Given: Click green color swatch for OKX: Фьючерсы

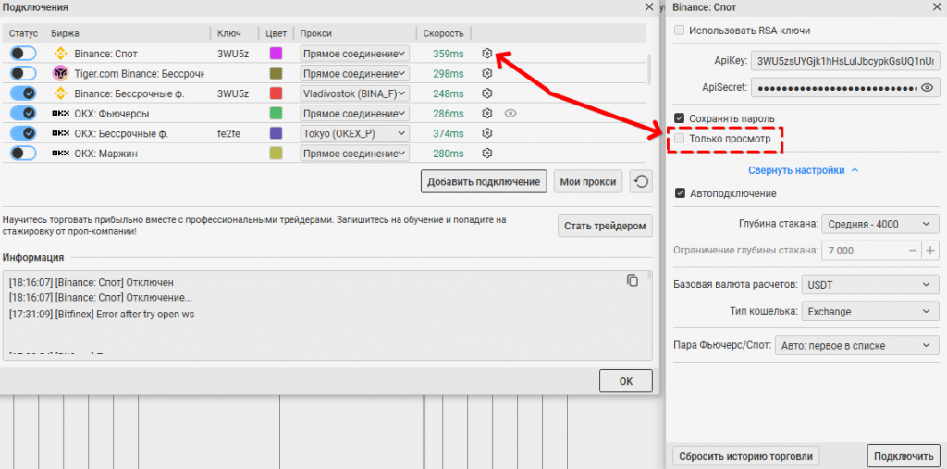Looking at the screenshot, I should click(x=276, y=113).
